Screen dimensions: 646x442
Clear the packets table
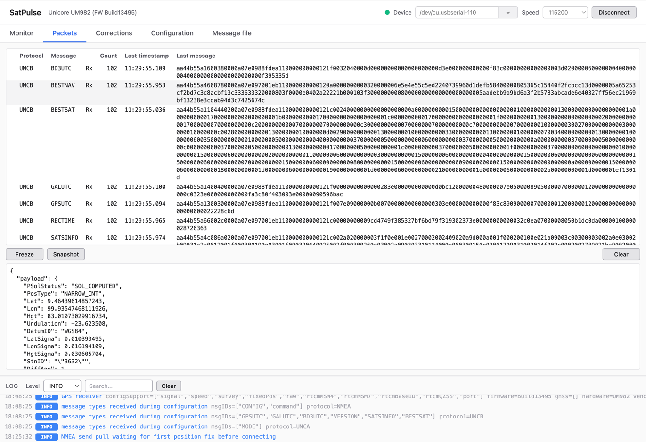tap(621, 254)
